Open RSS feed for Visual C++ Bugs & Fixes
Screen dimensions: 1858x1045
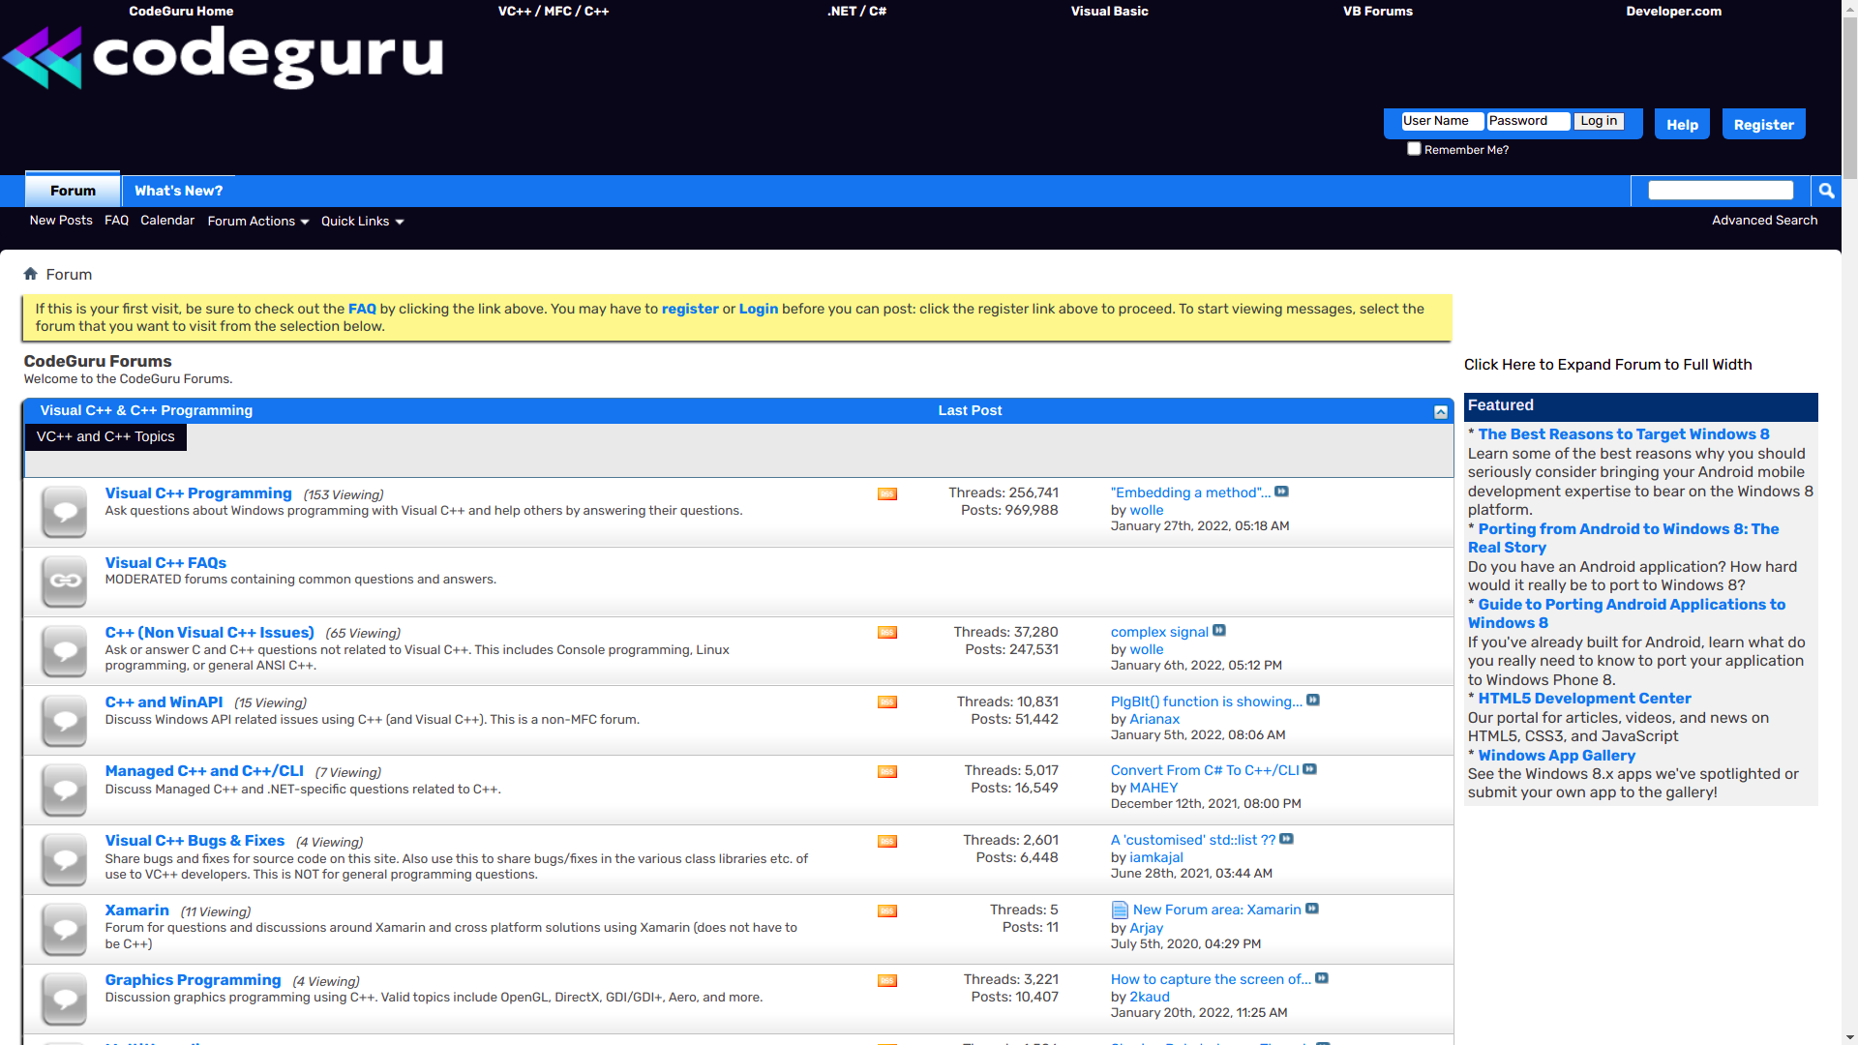pos(887,842)
